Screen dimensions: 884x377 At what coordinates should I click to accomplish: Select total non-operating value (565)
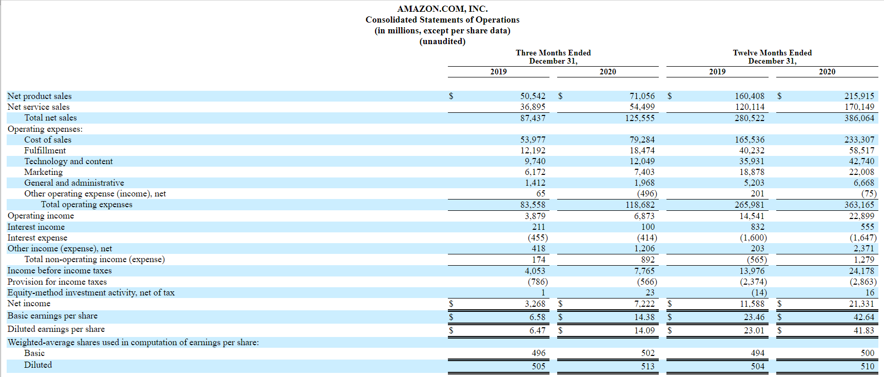(757, 260)
